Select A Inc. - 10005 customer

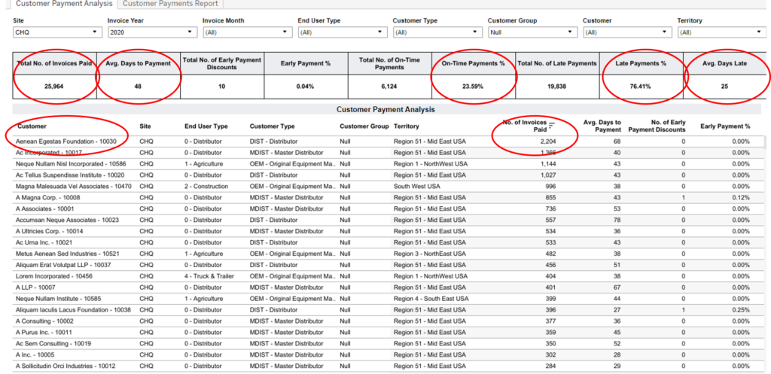tap(36, 355)
